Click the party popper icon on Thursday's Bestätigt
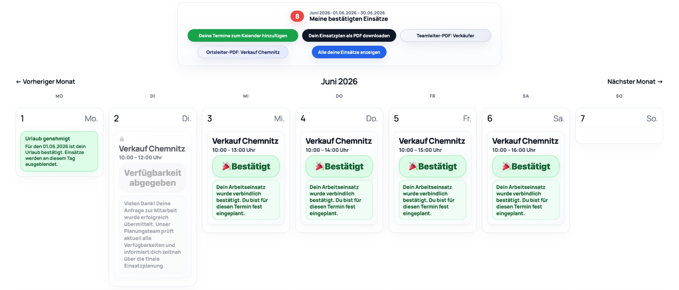Image resolution: width=679 pixels, height=290 pixels. click(320, 166)
